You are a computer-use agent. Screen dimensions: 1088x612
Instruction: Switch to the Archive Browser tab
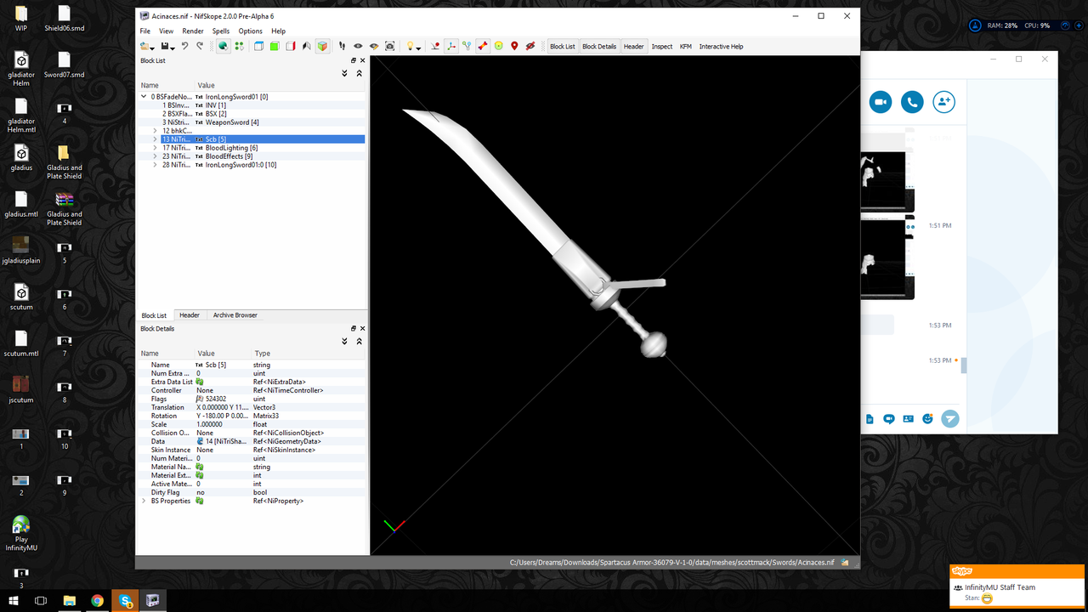[x=235, y=315]
